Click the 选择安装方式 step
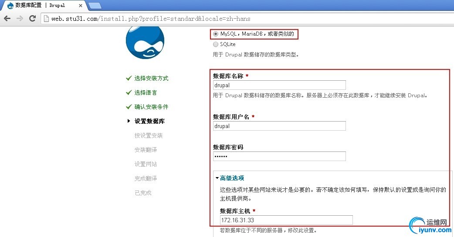This screenshot has width=454, height=237. point(151,79)
